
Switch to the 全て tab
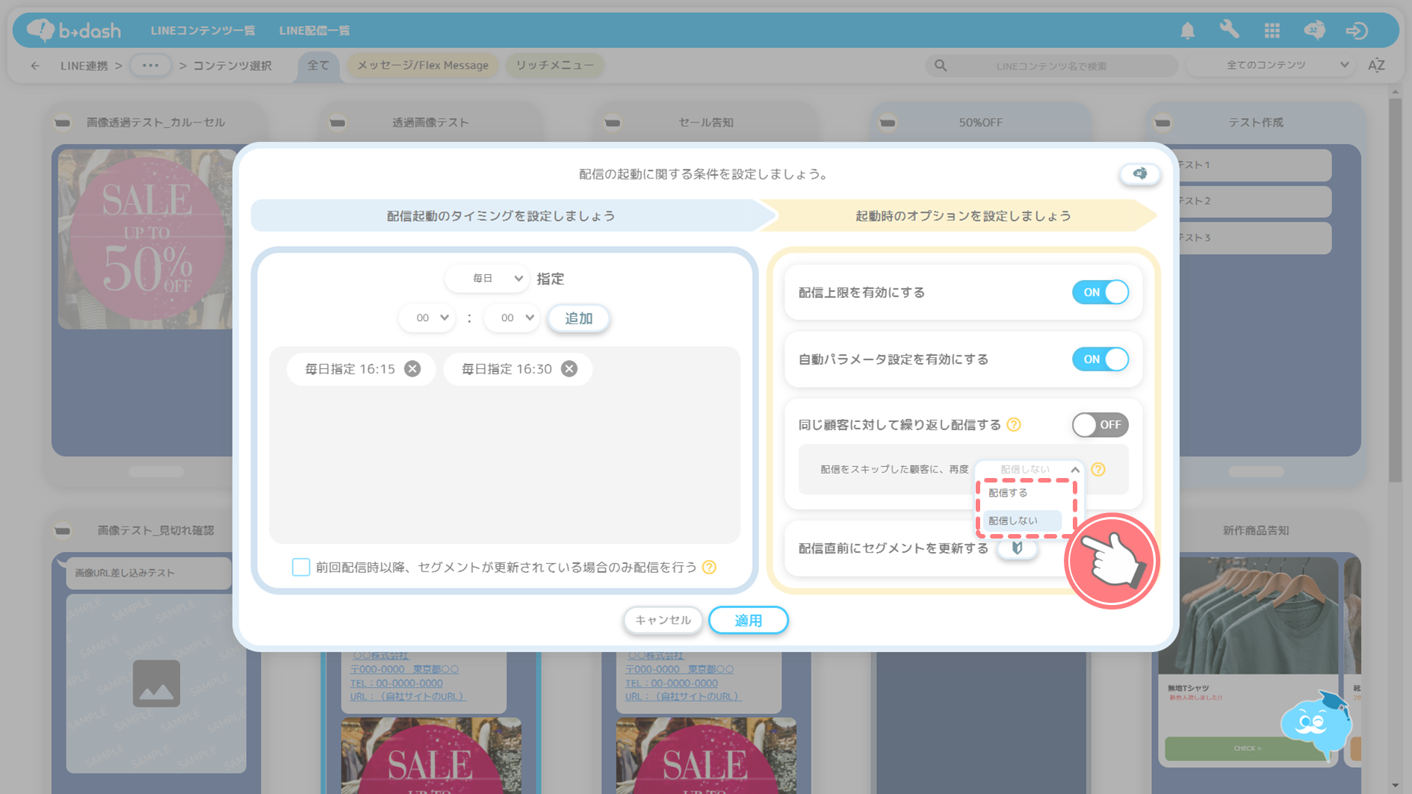pos(318,66)
